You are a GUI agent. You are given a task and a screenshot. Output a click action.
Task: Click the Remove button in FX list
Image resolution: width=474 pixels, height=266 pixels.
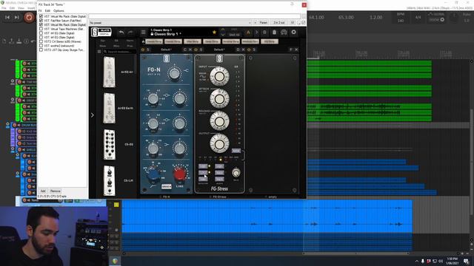(x=56, y=191)
